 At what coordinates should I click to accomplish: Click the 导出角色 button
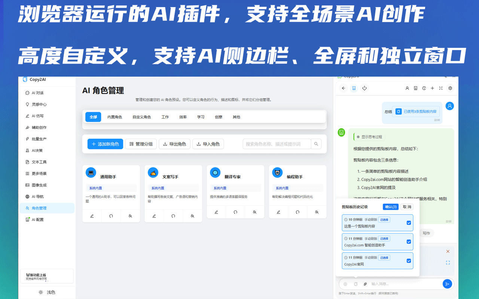point(174,144)
